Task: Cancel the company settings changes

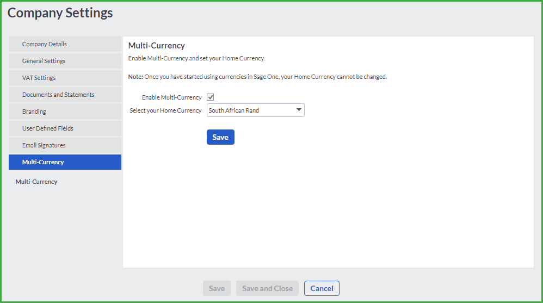Action: tap(322, 288)
